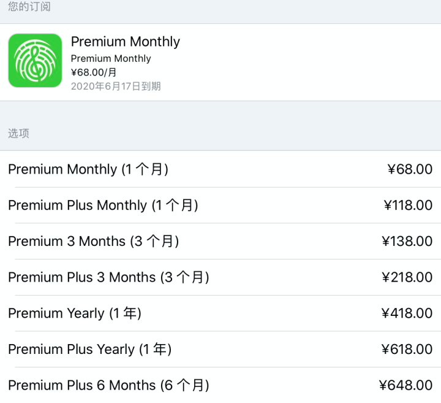This screenshot has width=441, height=403.
Task: Tap the ¥68.00/月 current price text
Action: pos(94,72)
